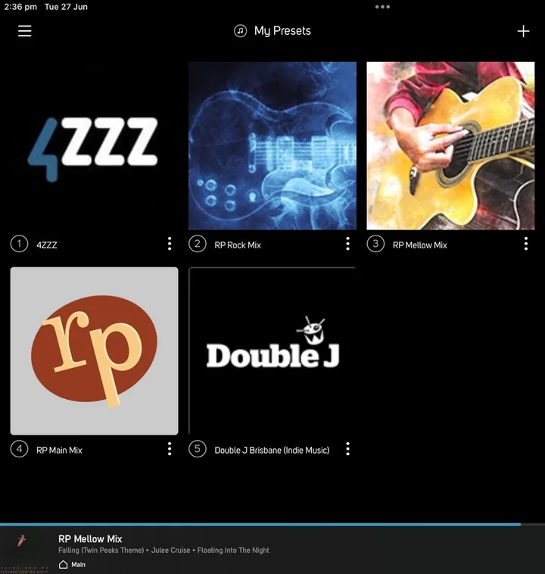Image resolution: width=545 pixels, height=574 pixels.
Task: Select preset number 5 circle
Action: (x=198, y=449)
